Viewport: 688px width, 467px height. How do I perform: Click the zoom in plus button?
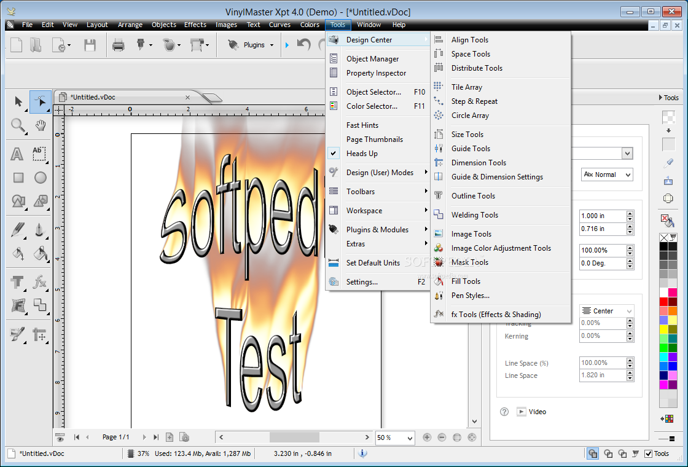click(427, 437)
